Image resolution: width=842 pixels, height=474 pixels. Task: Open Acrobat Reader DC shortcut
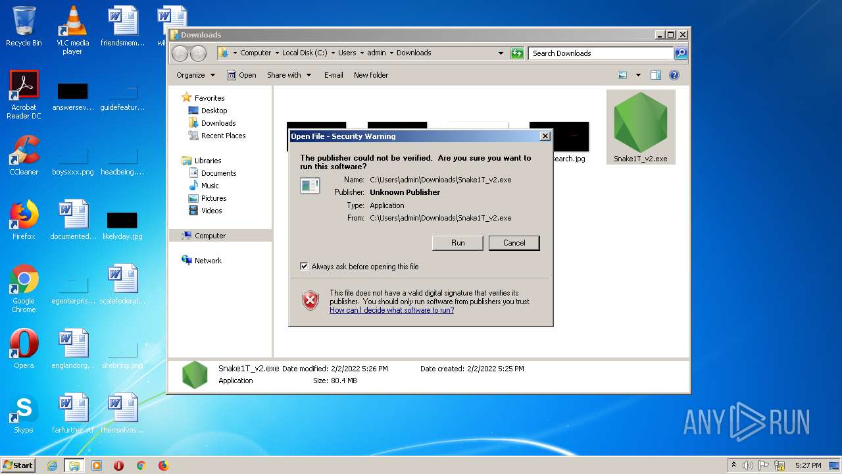24,94
